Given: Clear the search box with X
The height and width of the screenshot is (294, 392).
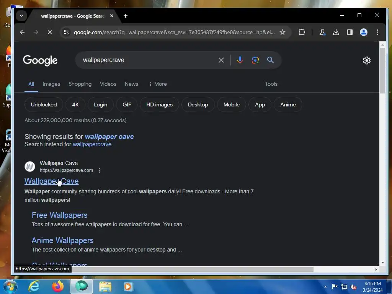Looking at the screenshot, I should coord(221,60).
